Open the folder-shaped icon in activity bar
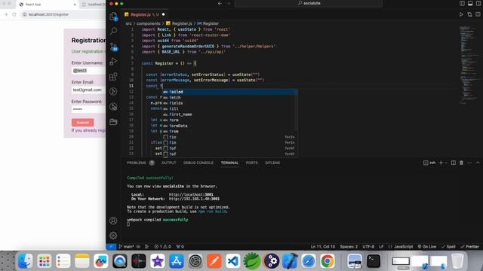This screenshot has height=271, width=483. [113, 122]
